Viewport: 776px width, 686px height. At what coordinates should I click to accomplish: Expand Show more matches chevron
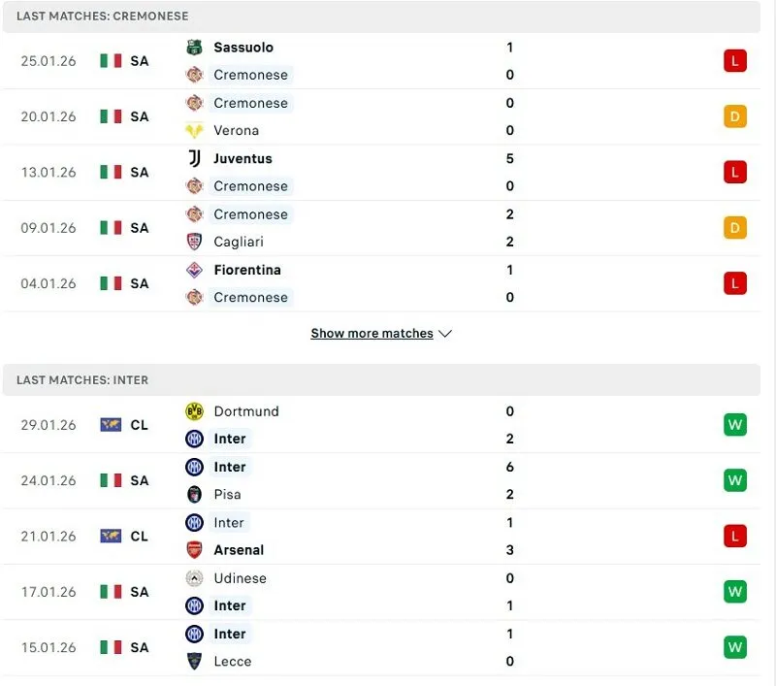pos(445,334)
